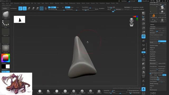This screenshot has height=95, width=169.
Task: Click the AAHalf icon on right shelf
Action: (x=143, y=32)
